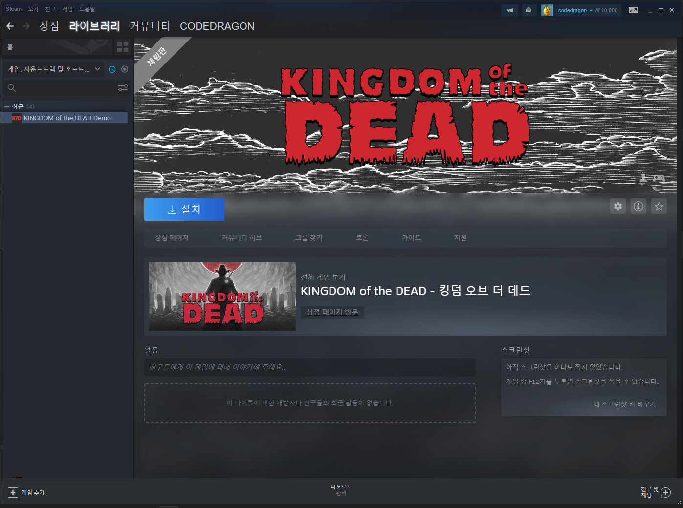This screenshot has width=683, height=508.
Task: Click the controller support icon
Action: point(659,178)
